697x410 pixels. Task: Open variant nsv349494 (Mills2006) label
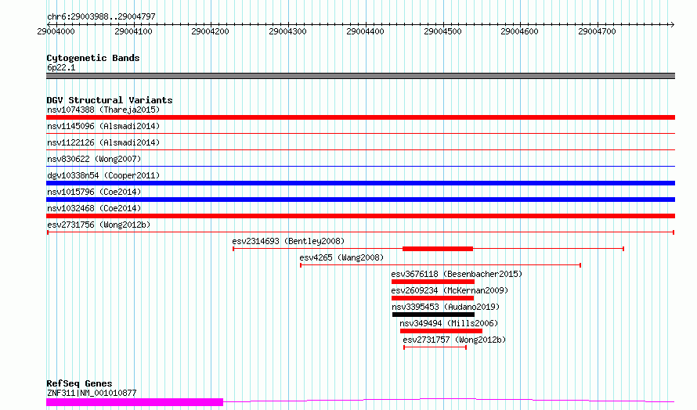pos(449,323)
